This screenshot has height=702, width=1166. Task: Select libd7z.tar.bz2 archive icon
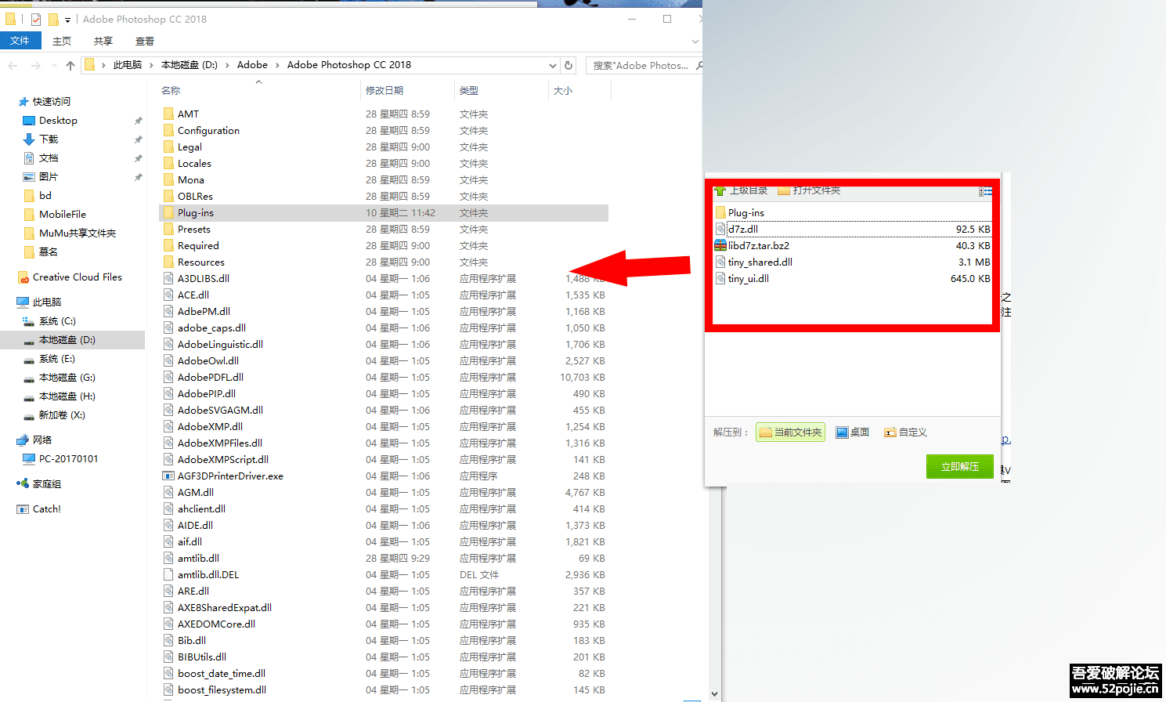point(720,246)
